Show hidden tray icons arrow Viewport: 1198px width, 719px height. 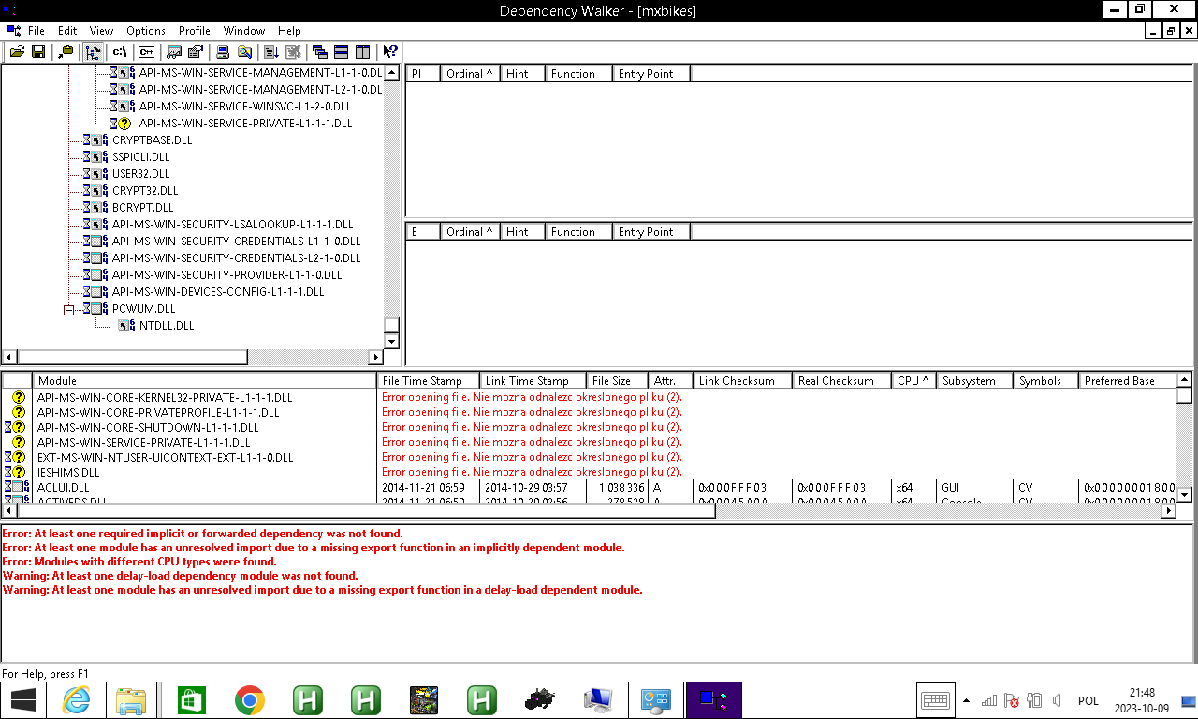(x=966, y=700)
